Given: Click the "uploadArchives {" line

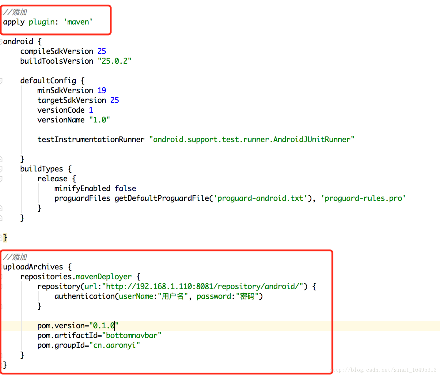Looking at the screenshot, I should pyautogui.click(x=37, y=267).
